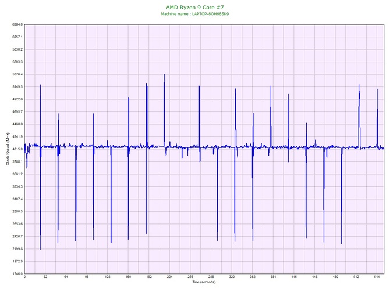
Task: Click the 4922.6 y-axis value
Action: coord(17,99)
